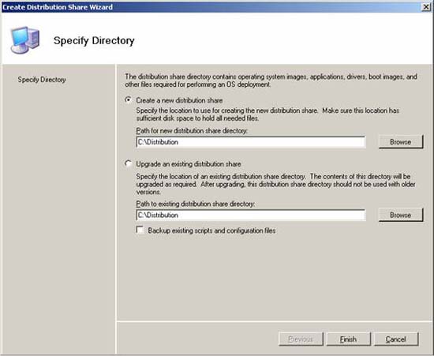The height and width of the screenshot is (356, 434).
Task: Select the Specify Directory step in sidebar
Action: (42, 80)
